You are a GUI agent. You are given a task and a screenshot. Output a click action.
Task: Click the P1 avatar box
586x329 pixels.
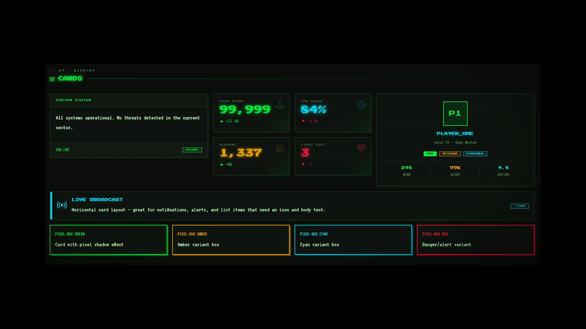click(455, 113)
